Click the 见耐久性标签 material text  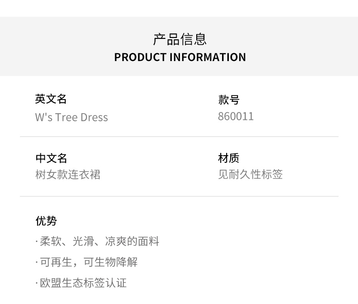250,175
